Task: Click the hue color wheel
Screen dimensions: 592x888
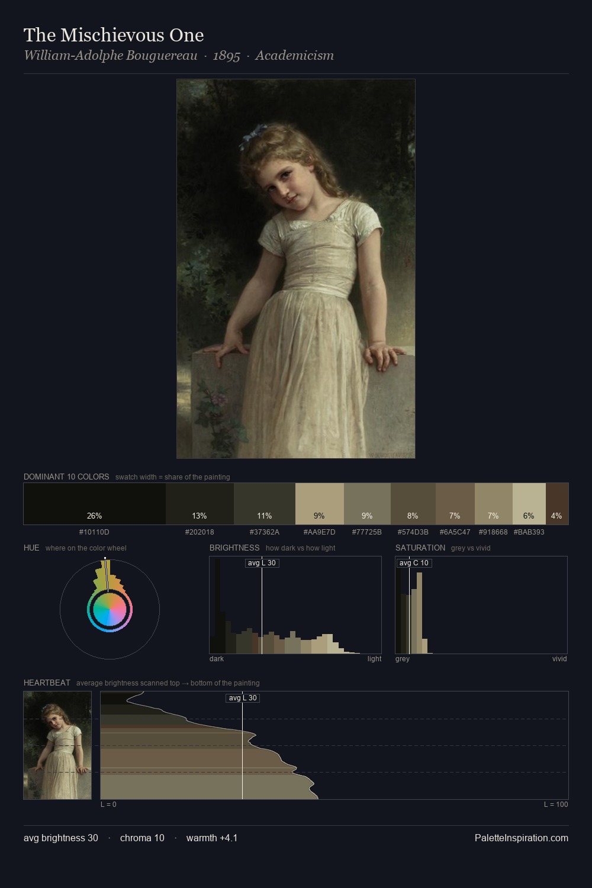Action: tap(110, 609)
